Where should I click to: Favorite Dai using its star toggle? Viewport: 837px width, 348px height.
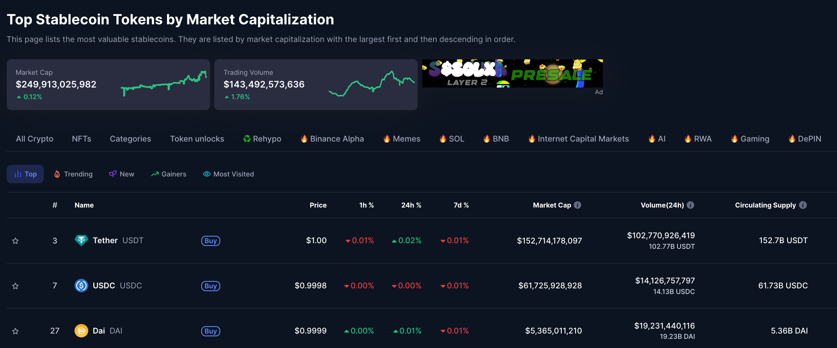pyautogui.click(x=16, y=331)
